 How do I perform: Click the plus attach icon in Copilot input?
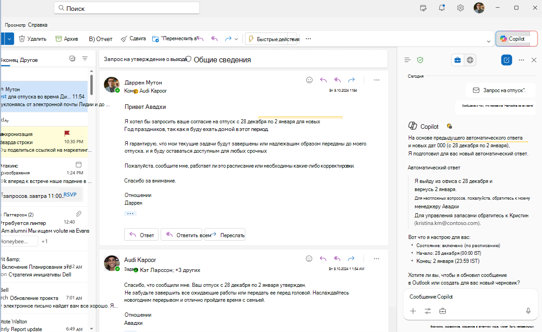tap(413, 311)
